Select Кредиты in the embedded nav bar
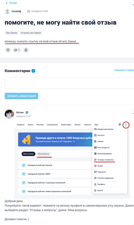This screenshot has width=134, height=225. click(x=21, y=125)
